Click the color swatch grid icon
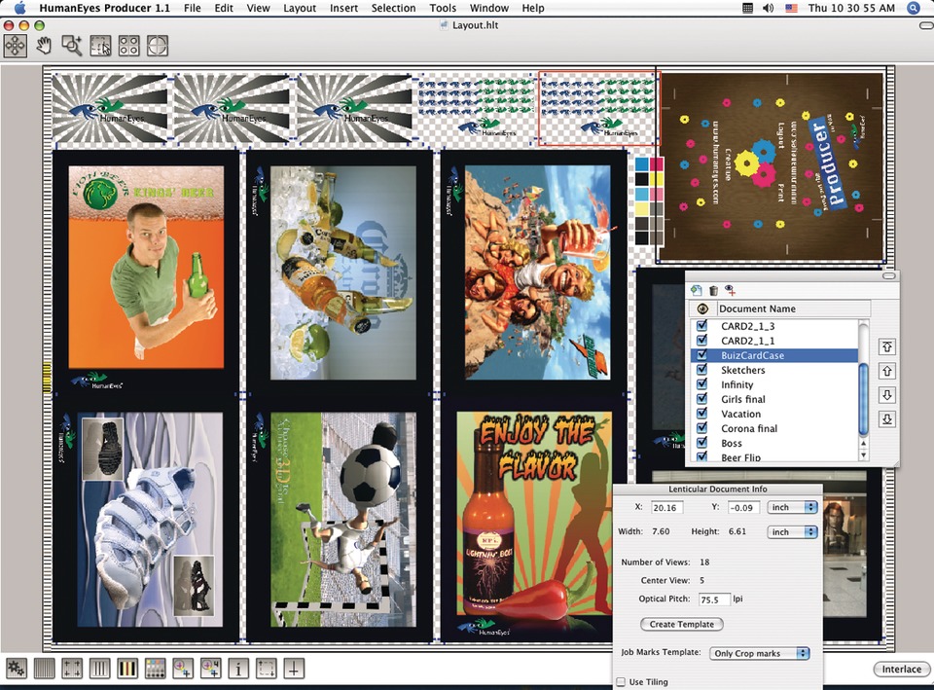This screenshot has height=690, width=934. click(155, 669)
